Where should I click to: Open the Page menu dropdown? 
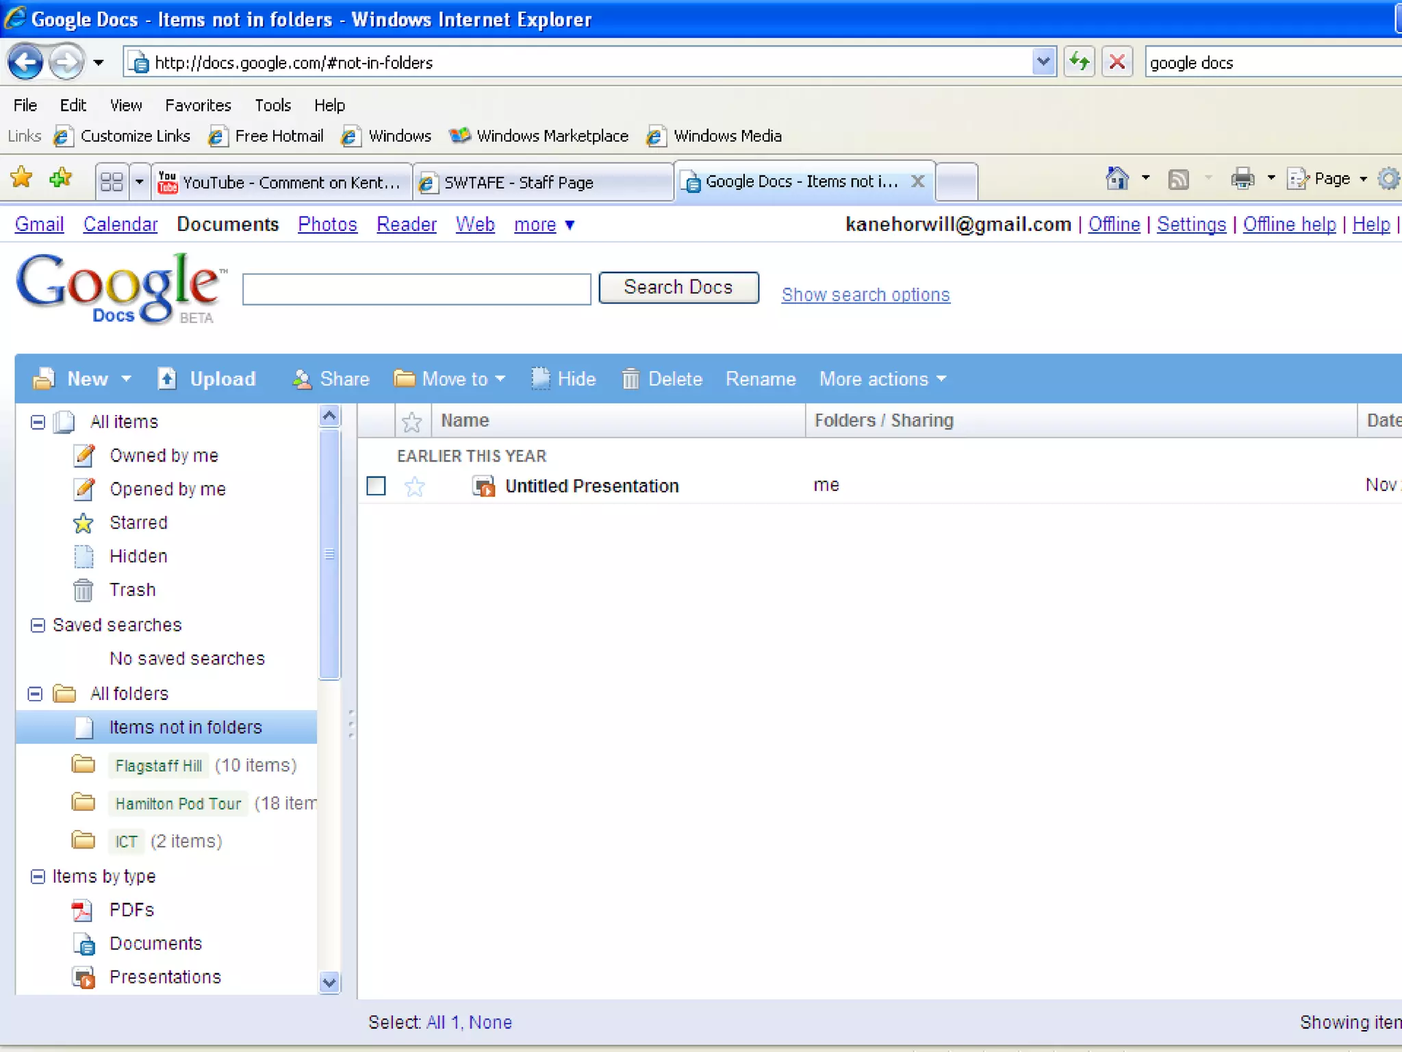pos(1327,179)
